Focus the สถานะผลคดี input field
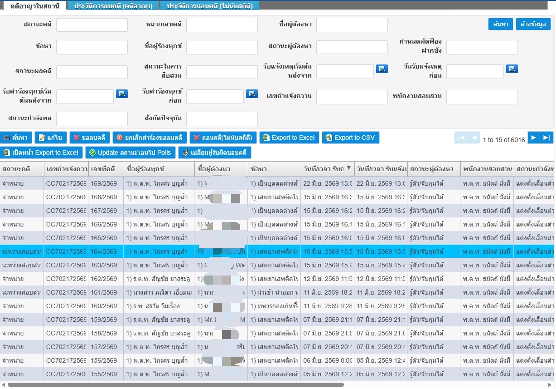Screen dimensions: 556x389 pos(92,72)
